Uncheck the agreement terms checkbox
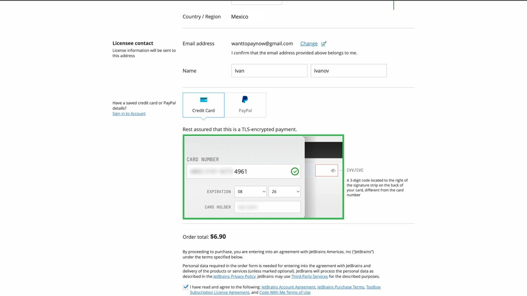 pos(186,287)
